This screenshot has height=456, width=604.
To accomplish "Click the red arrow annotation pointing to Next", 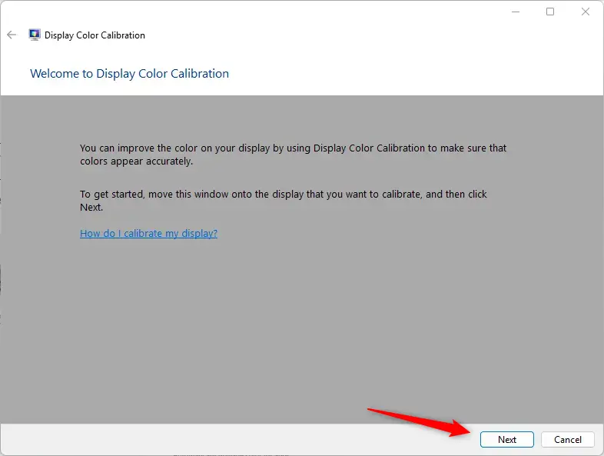I will pyautogui.click(x=420, y=421).
